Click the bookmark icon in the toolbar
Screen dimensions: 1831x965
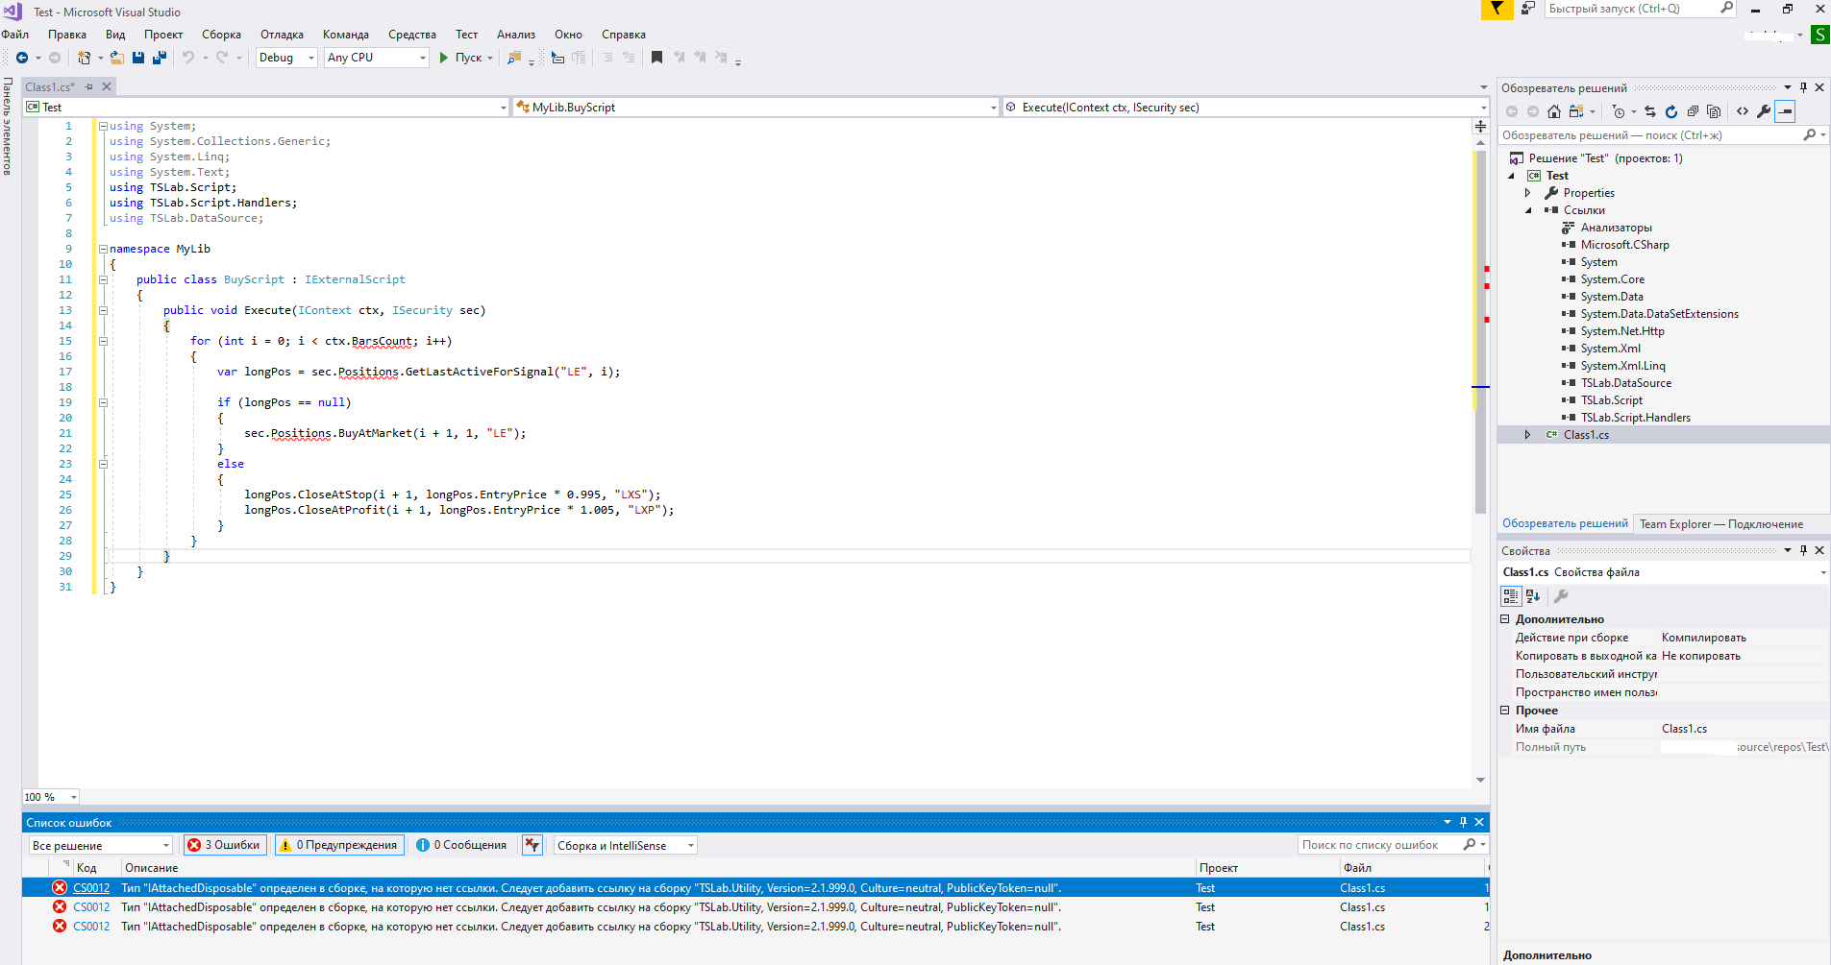[x=656, y=58]
